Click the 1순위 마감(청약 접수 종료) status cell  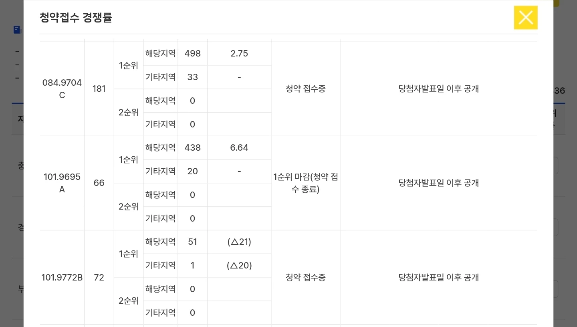[x=306, y=183]
